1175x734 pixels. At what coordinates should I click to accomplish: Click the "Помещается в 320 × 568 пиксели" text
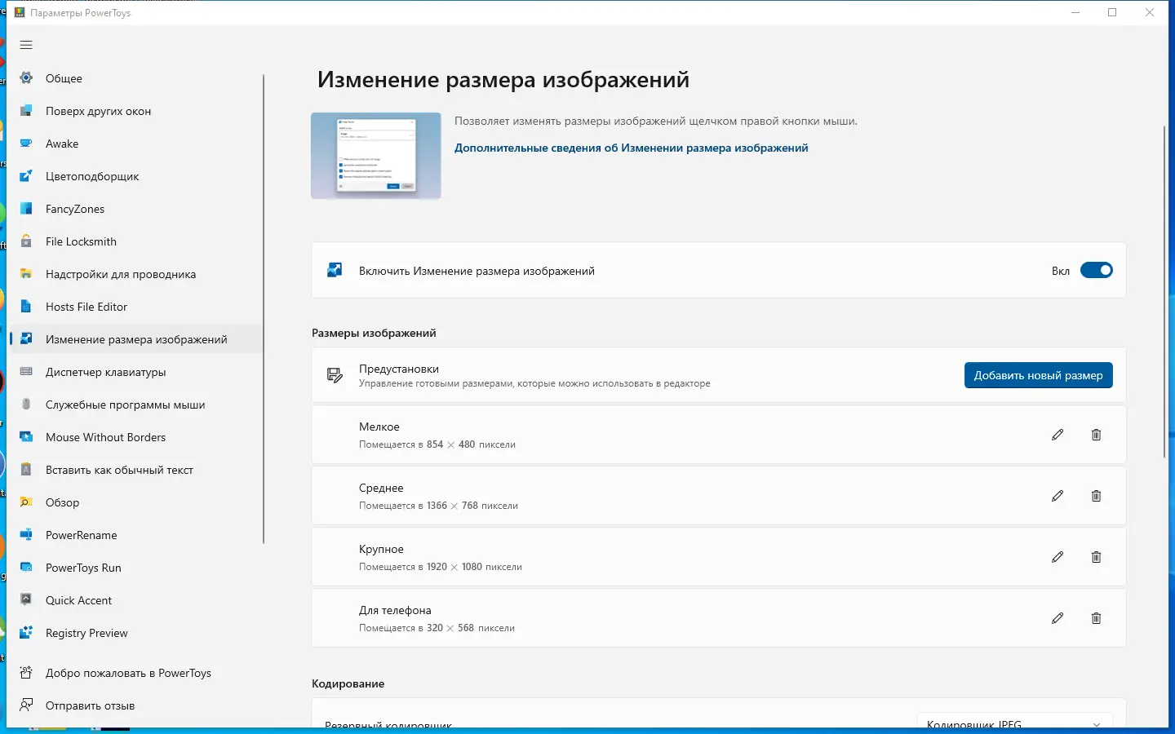tap(437, 628)
